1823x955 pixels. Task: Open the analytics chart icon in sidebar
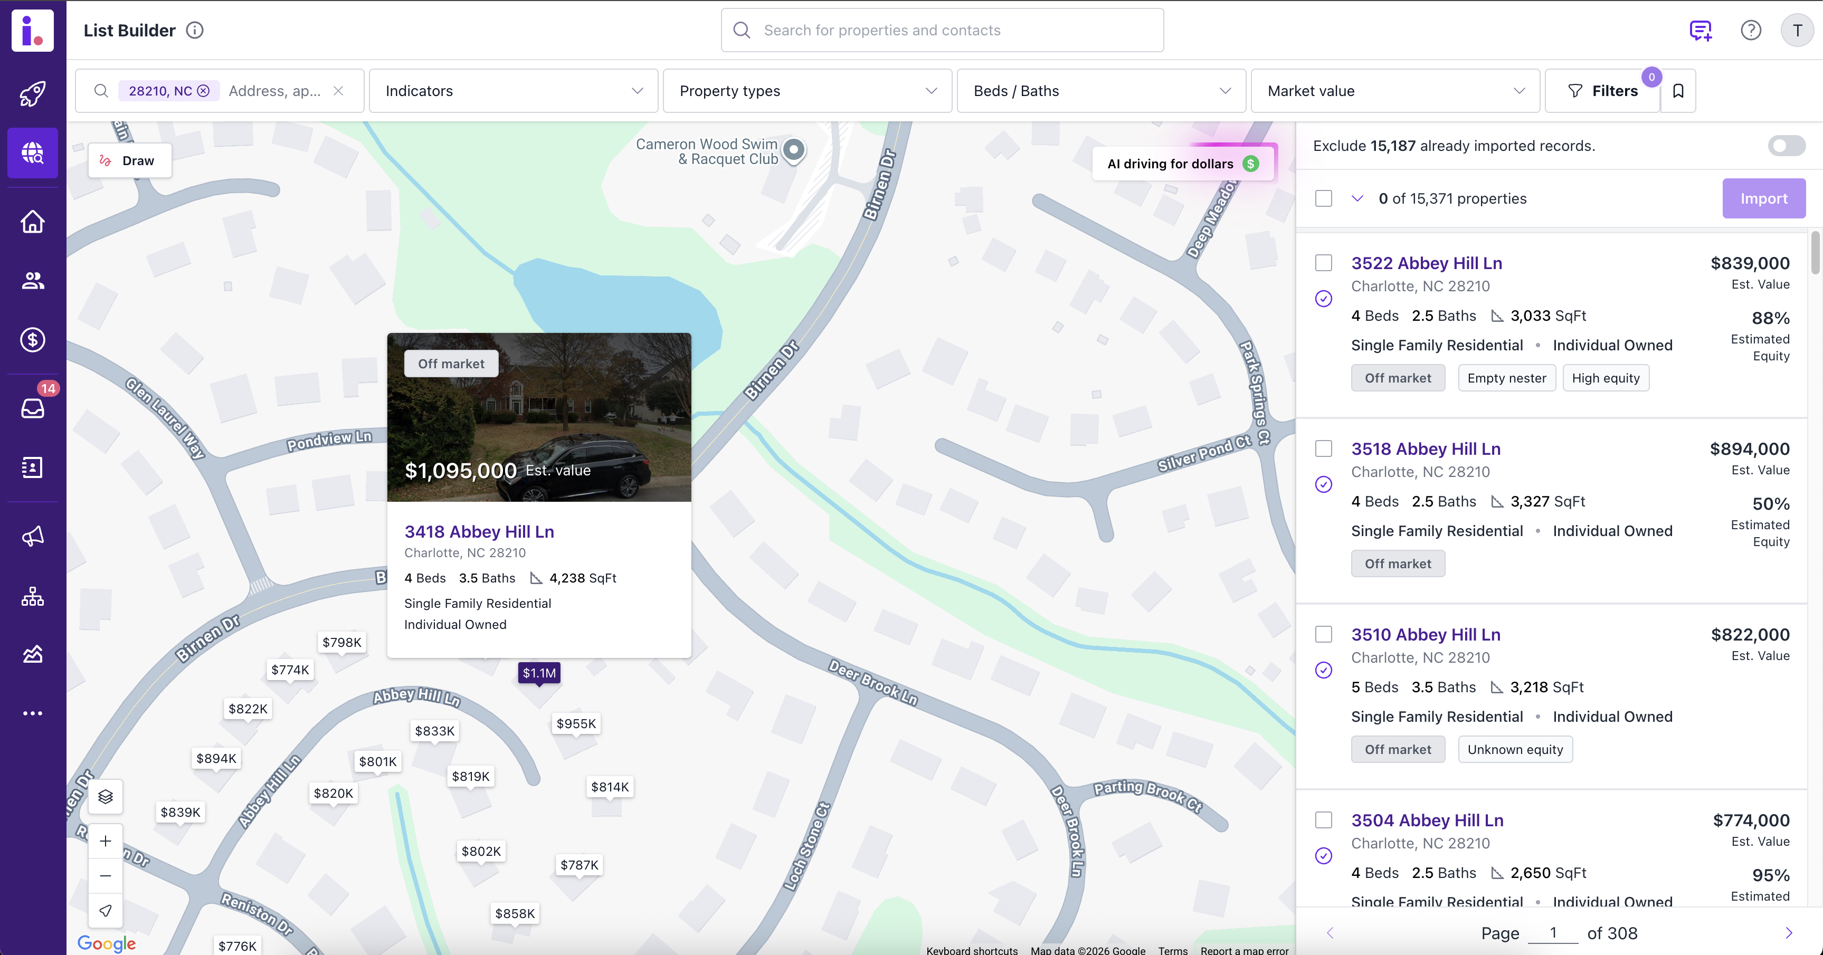pyautogui.click(x=33, y=653)
